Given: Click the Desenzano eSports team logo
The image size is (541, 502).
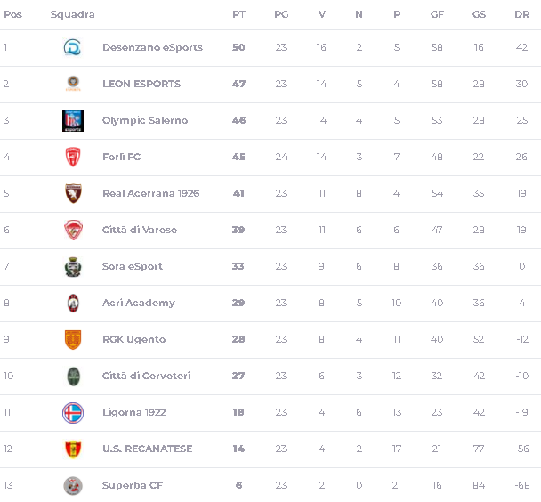Looking at the screenshot, I should click(x=72, y=47).
